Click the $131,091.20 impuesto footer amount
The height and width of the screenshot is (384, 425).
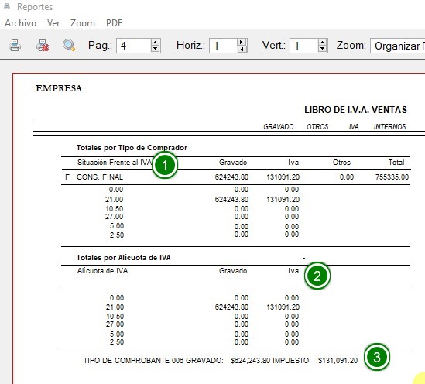(x=338, y=361)
